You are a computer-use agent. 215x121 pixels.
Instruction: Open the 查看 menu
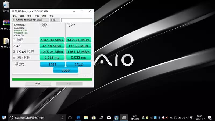click(x=29, y=16)
